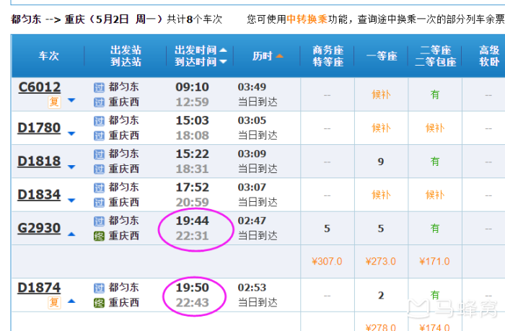This screenshot has width=505, height=331.
Task: Click the 复 icon under train C6012
Action: coord(54,102)
